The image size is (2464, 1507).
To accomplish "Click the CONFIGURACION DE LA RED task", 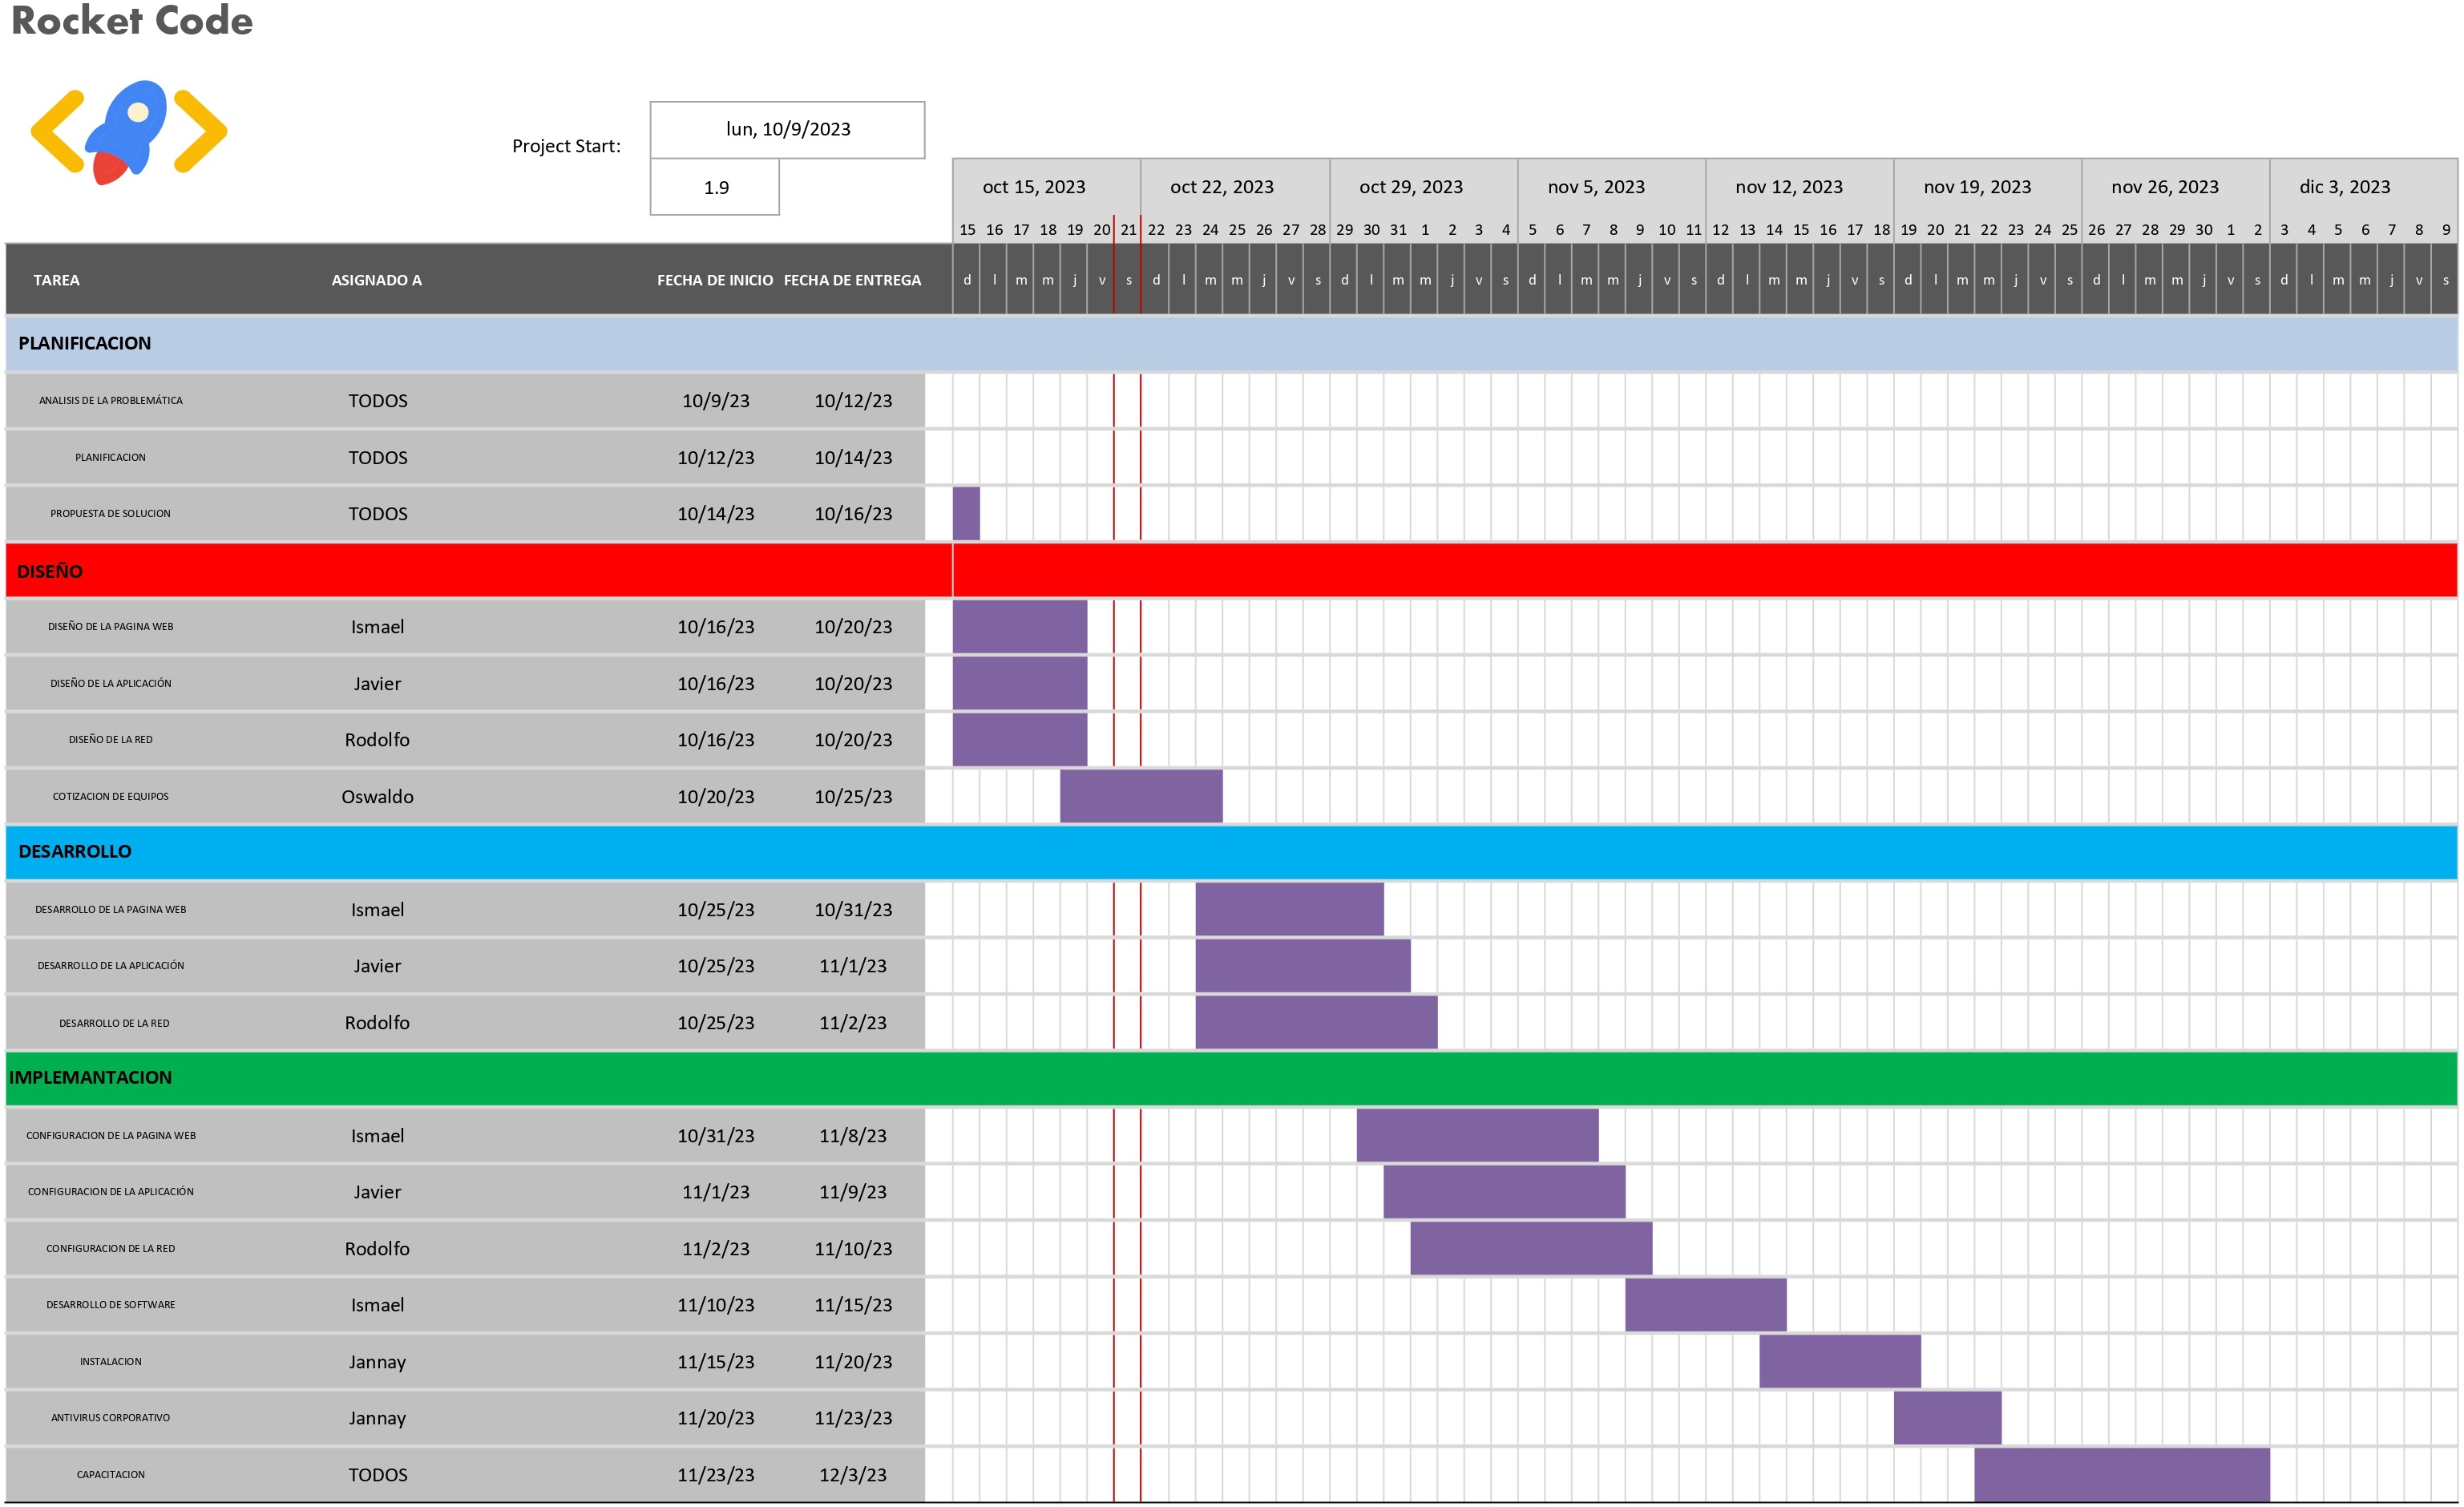I will [111, 1248].
